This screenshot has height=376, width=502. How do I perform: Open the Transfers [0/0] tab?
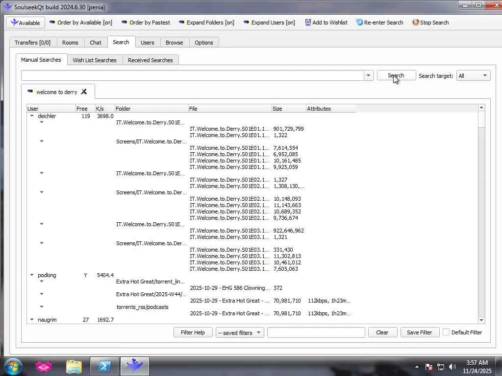(x=33, y=43)
